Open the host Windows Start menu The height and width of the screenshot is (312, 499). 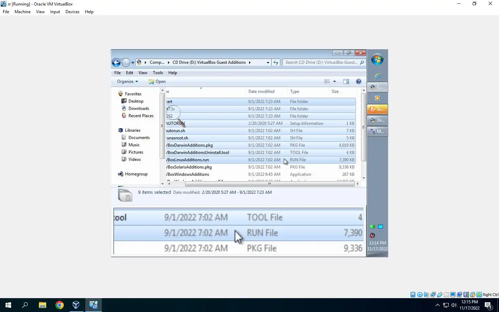(8, 305)
